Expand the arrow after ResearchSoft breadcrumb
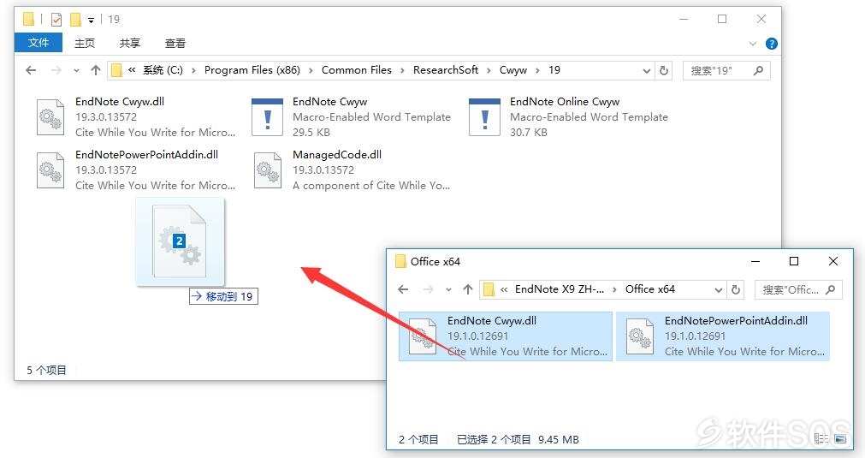This screenshot has height=458, width=865. point(489,71)
